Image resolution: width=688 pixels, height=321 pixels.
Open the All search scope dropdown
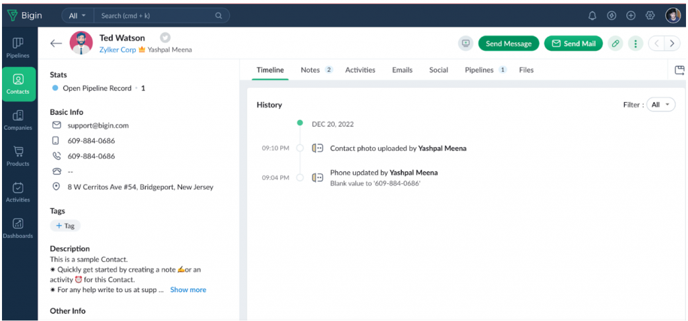(x=77, y=16)
